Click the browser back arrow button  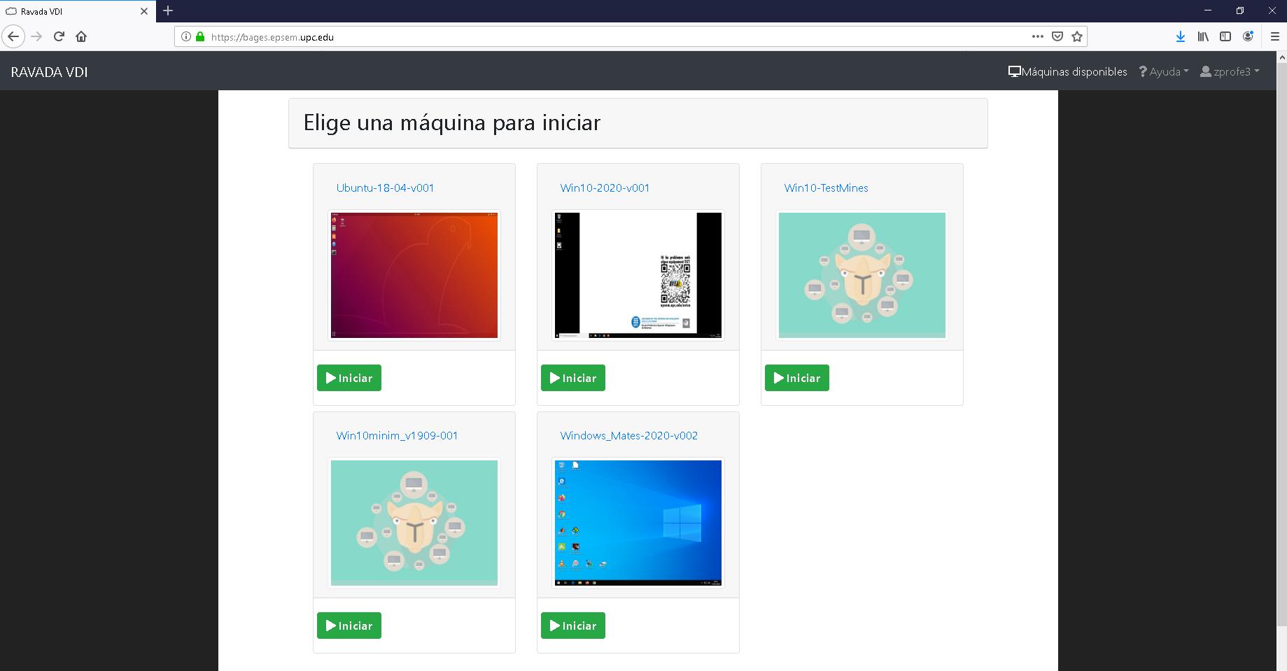click(x=13, y=36)
